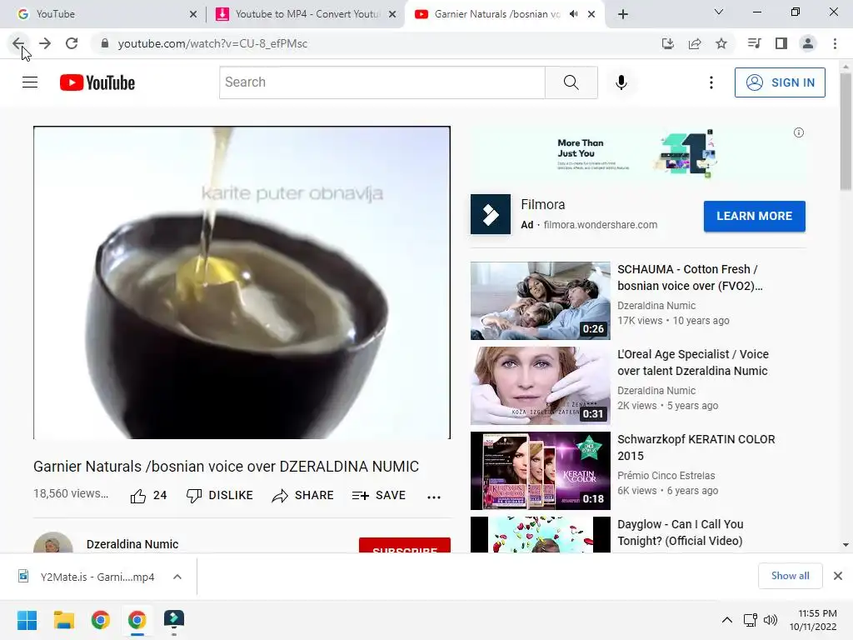Open the Filmora app in taskbar
Screen dimensions: 853x640
174,620
